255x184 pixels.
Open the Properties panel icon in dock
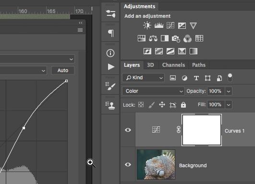[110, 13]
